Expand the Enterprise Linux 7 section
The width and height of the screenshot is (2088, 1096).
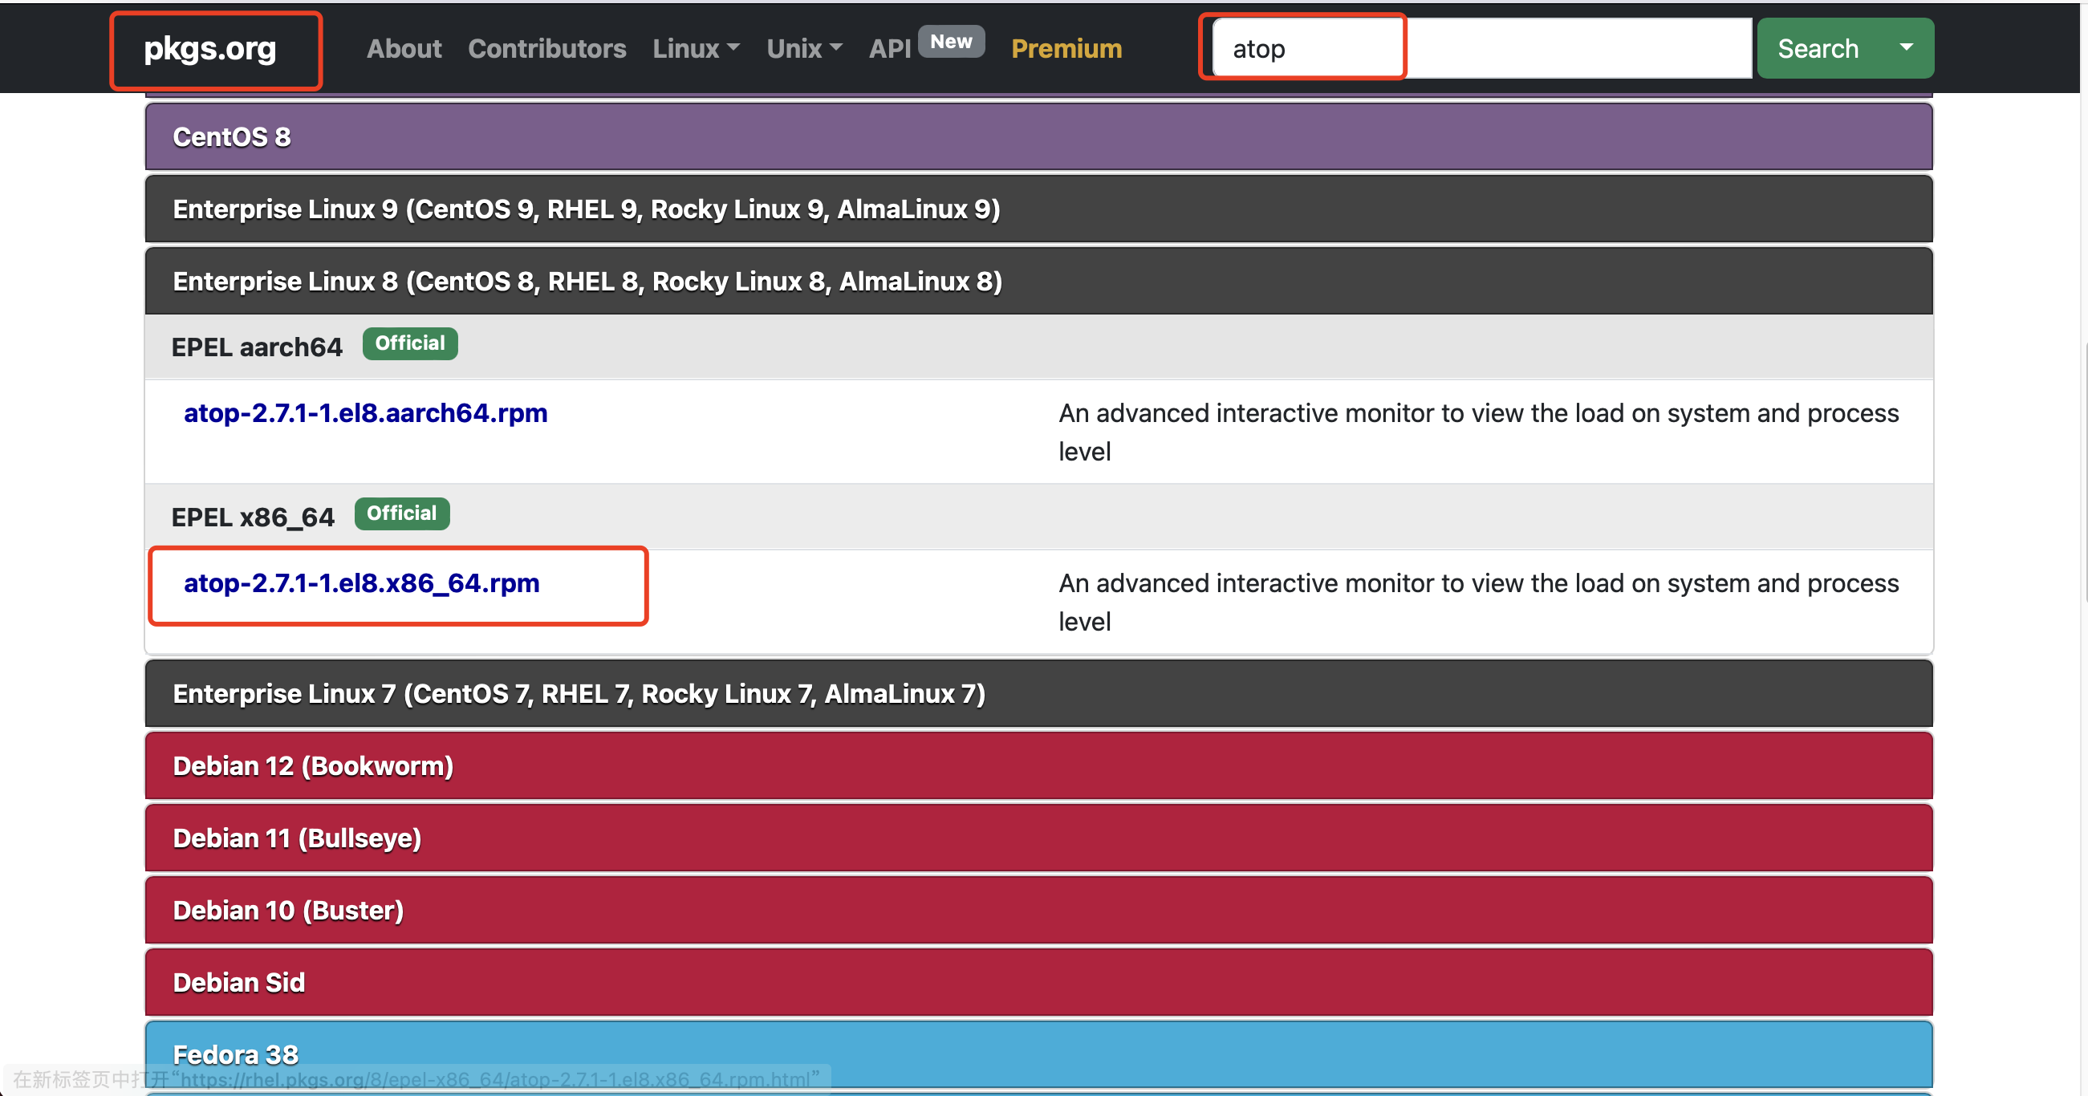click(x=1038, y=694)
